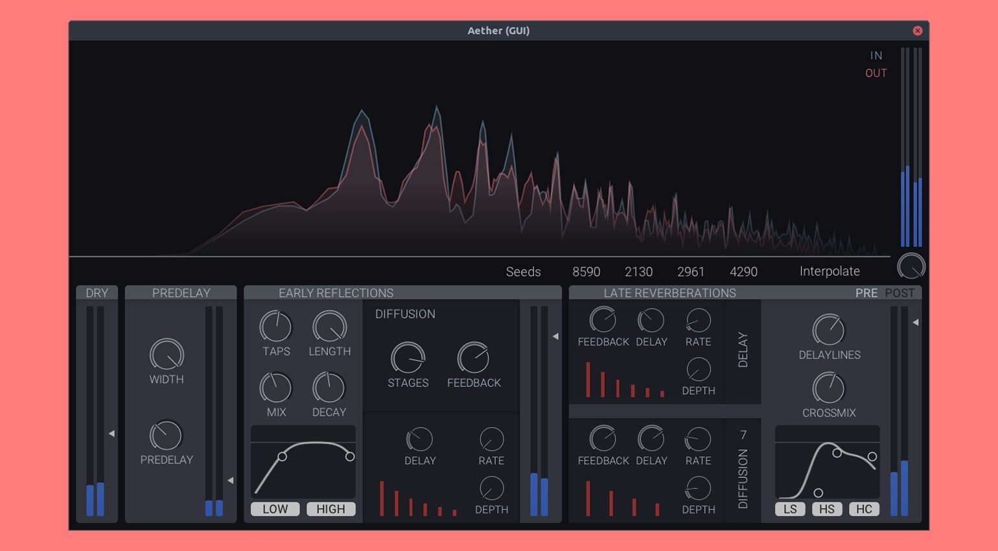
Task: Toggle the LOW cut filter button
Action: coord(275,509)
